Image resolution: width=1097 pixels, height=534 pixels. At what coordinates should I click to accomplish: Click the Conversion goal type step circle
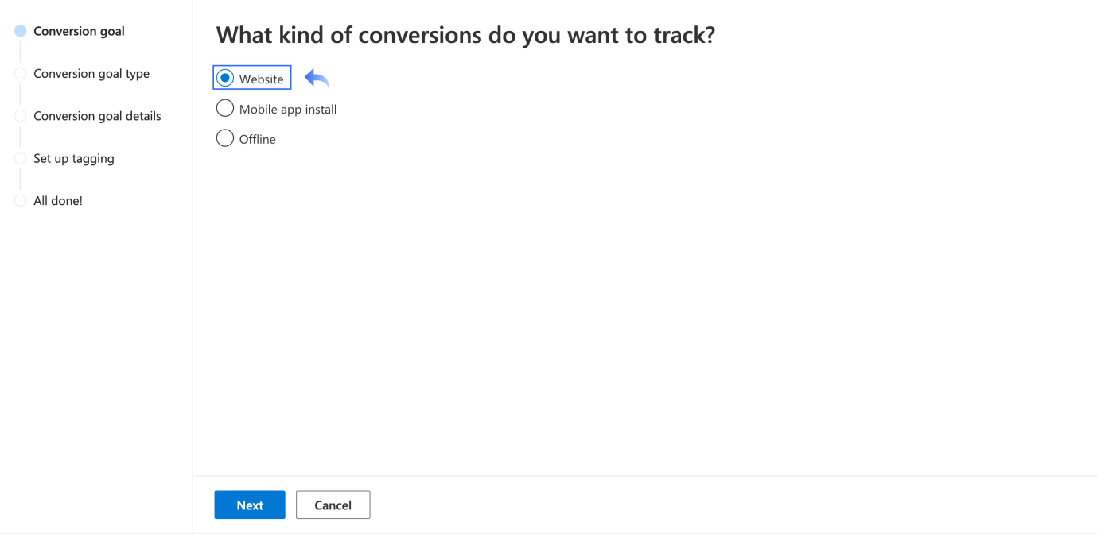click(x=20, y=74)
